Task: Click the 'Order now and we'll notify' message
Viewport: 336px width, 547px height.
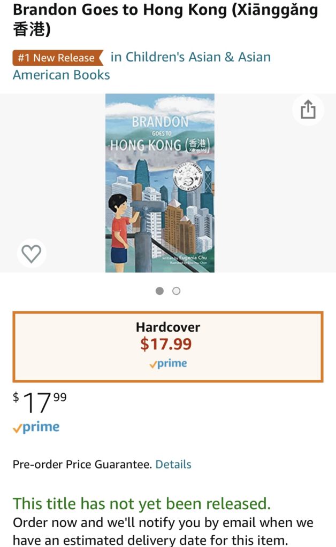Action: (x=163, y=531)
